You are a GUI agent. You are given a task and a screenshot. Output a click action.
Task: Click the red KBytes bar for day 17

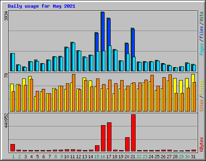pos(109,137)
